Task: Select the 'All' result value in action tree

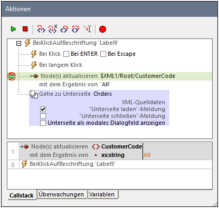Action: [x=106, y=85]
